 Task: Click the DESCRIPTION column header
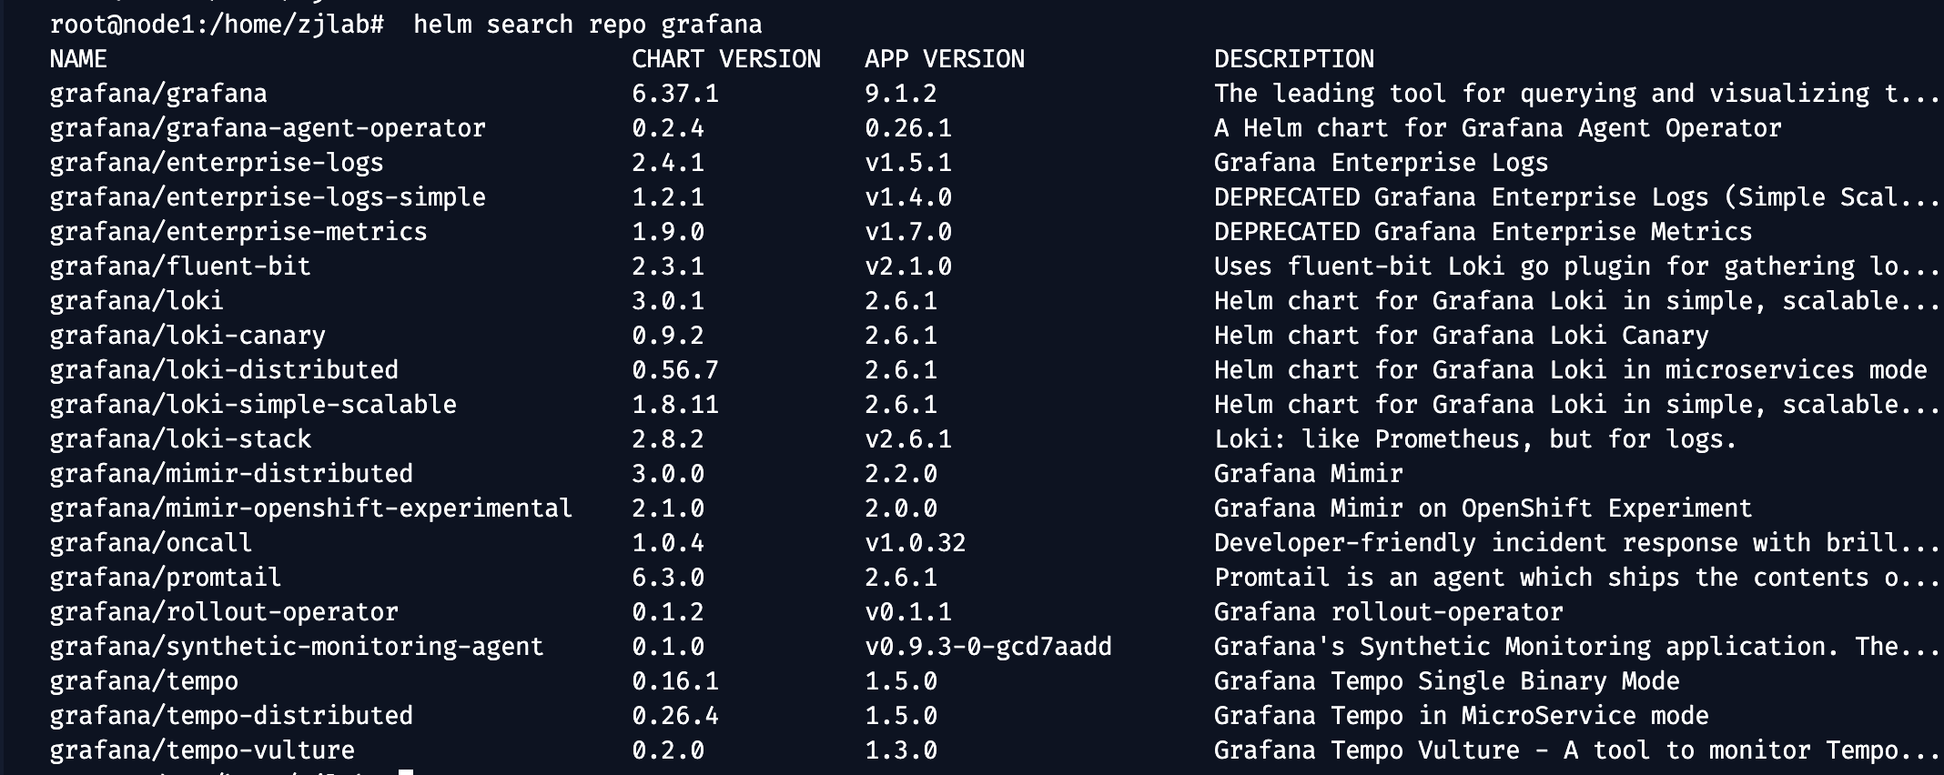1293,59
